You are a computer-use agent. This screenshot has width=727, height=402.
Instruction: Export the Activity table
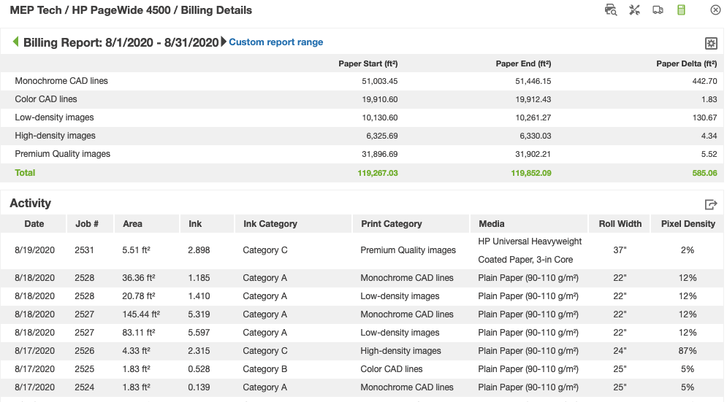point(710,205)
